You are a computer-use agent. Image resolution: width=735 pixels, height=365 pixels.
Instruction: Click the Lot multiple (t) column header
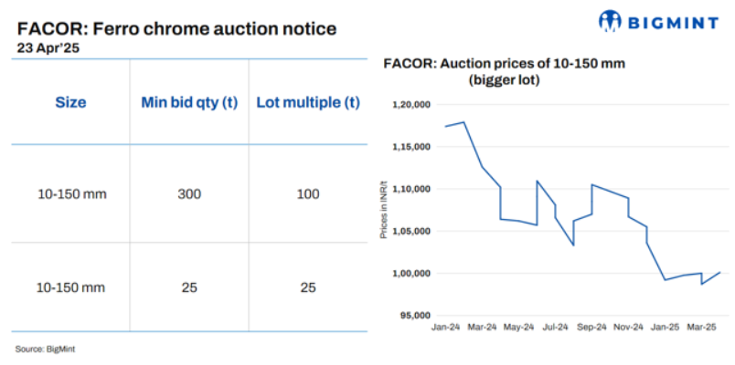pos(308,102)
